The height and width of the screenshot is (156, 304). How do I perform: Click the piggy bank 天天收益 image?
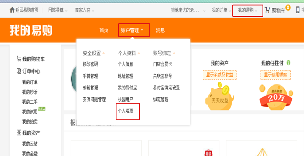tap(219, 96)
